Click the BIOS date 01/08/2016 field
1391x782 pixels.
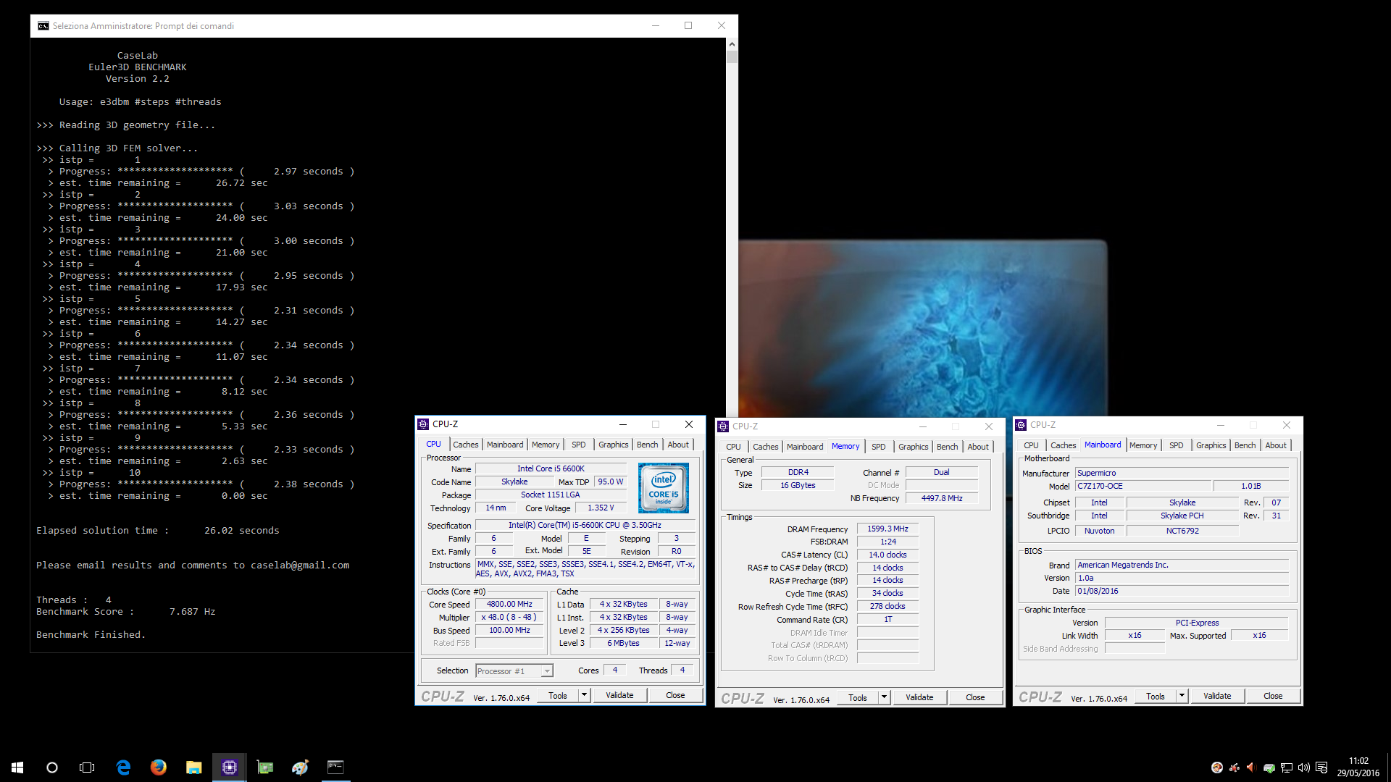(x=1182, y=591)
